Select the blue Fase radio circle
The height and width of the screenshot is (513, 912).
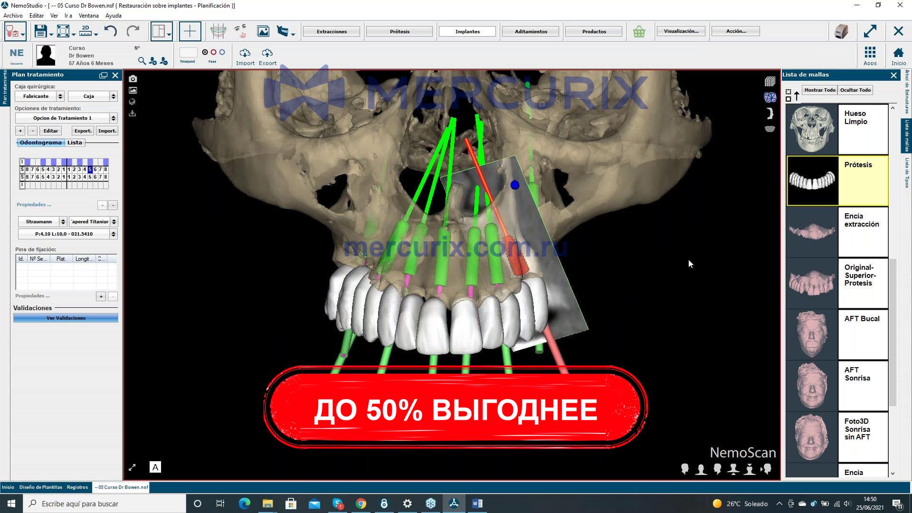pos(222,52)
